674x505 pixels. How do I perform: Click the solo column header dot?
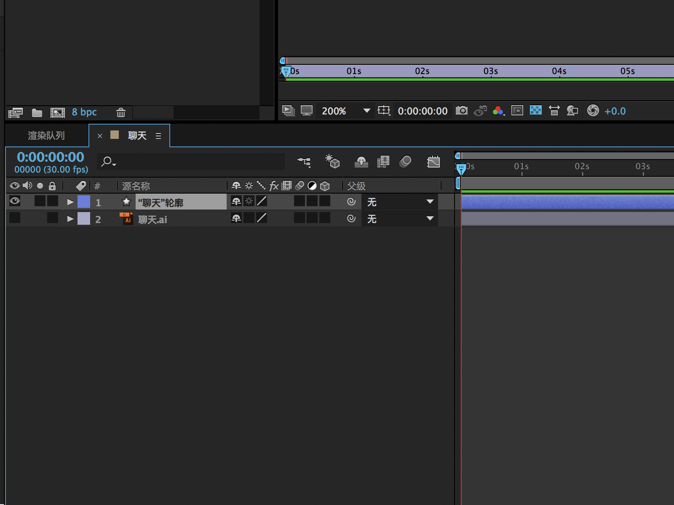coord(40,186)
